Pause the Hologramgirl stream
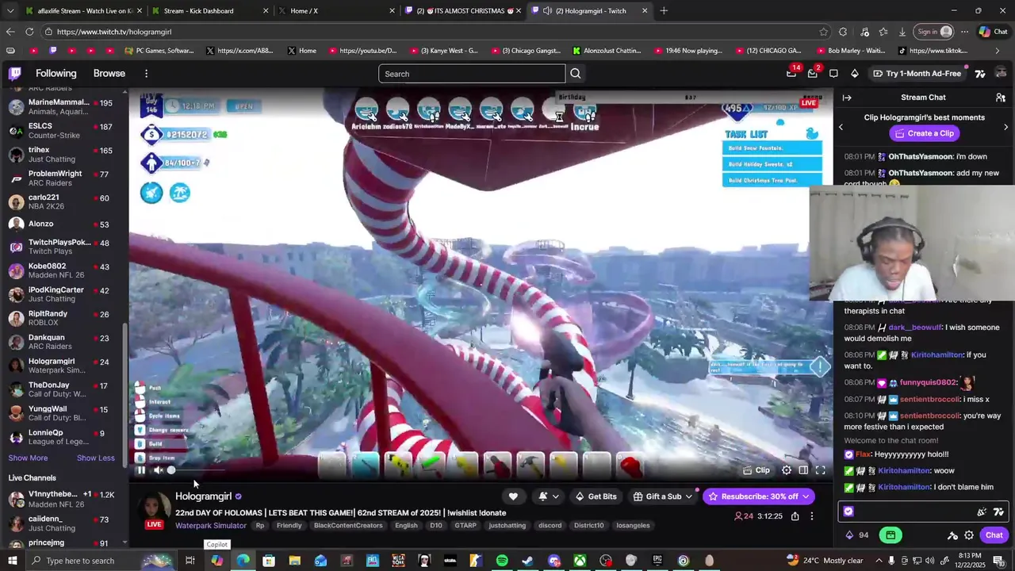This screenshot has height=571, width=1015. 141,470
